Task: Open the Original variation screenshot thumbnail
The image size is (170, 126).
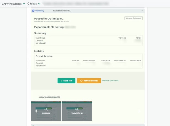Action: click(46, 111)
